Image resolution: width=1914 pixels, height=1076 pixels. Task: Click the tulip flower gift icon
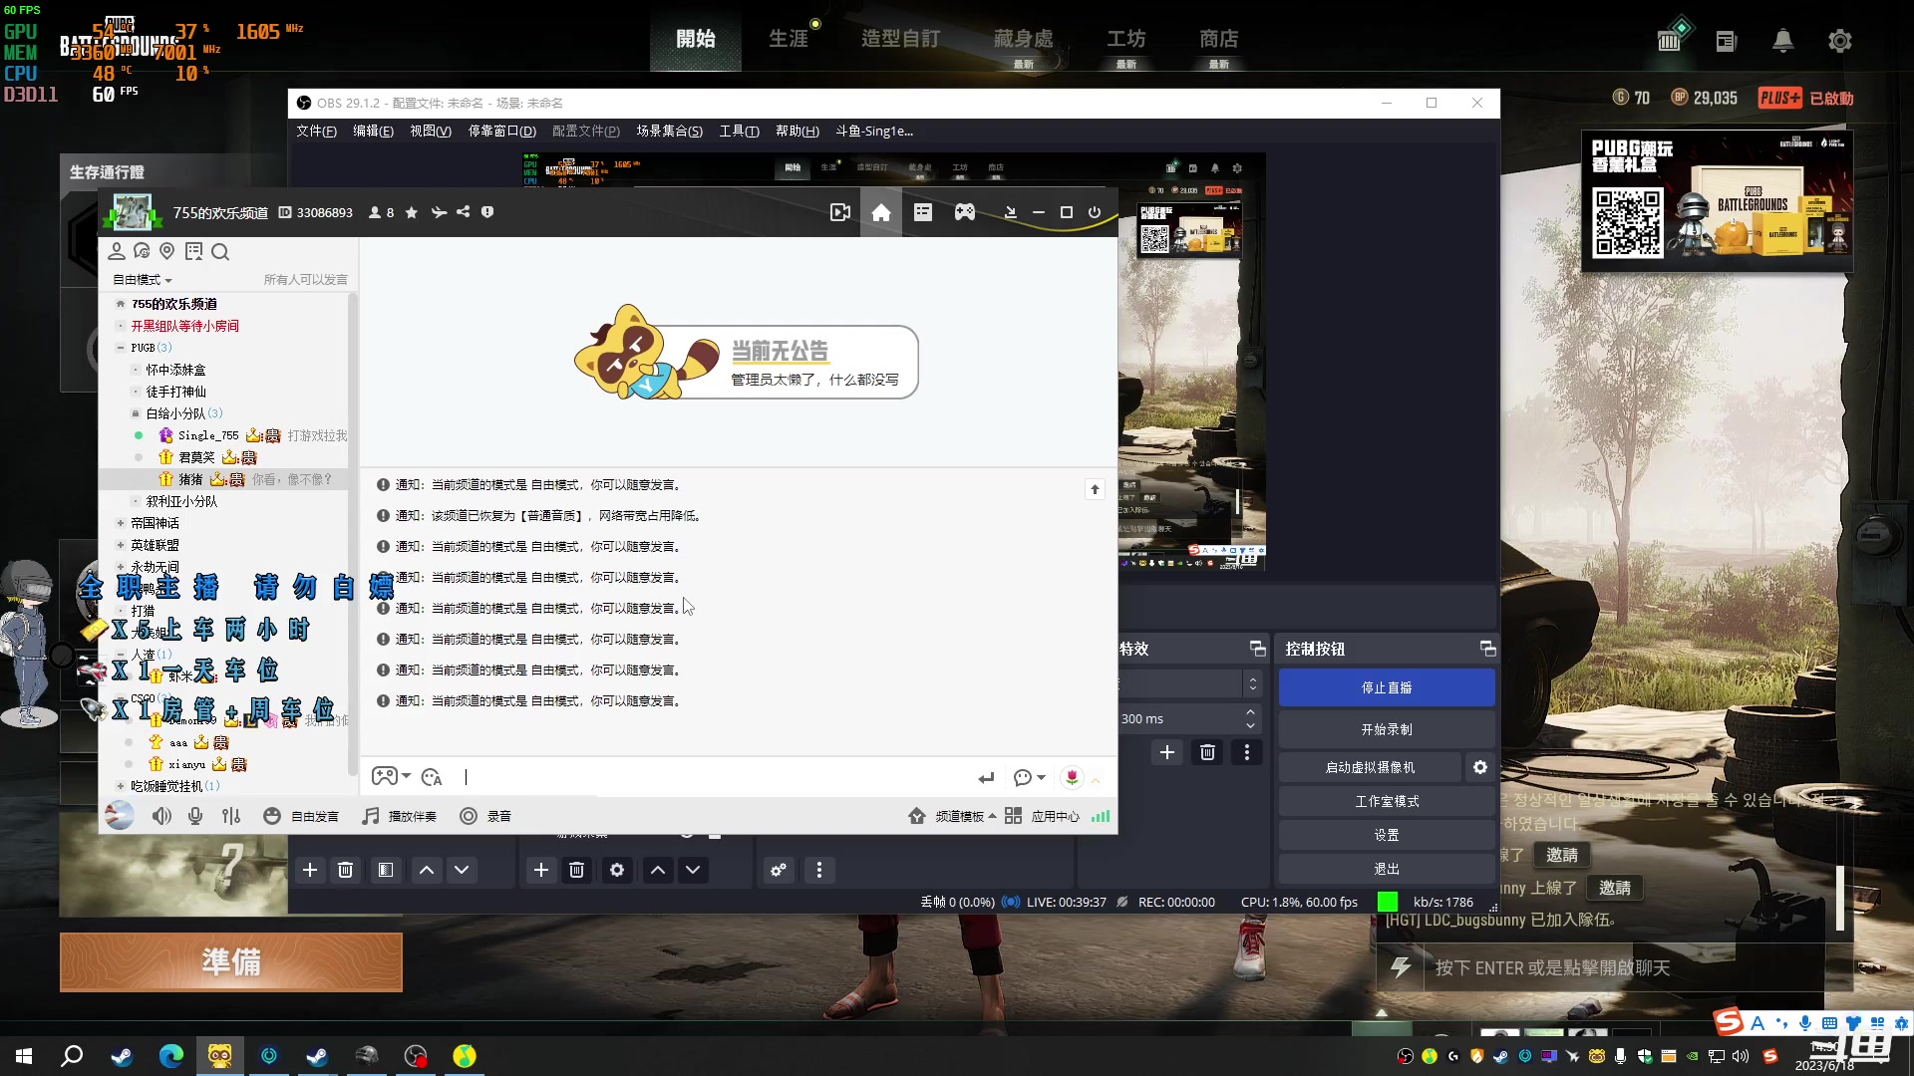tap(1072, 777)
